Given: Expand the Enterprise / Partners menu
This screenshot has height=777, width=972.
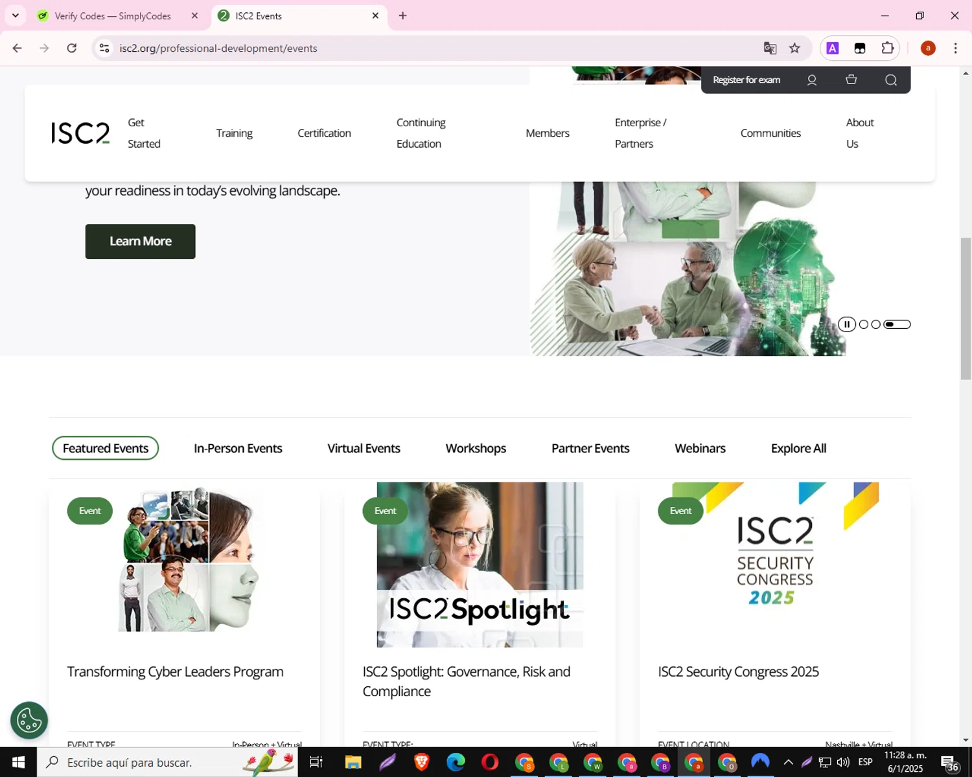Looking at the screenshot, I should [640, 133].
